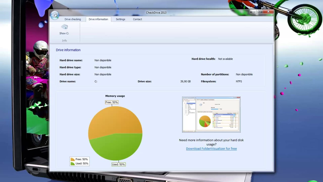Image resolution: width=323 pixels, height=182 pixels.
Task: Click the "NTFS" filesystem value
Action: 239,82
